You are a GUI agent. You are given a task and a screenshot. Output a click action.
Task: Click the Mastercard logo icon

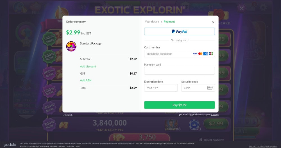pos(200,54)
